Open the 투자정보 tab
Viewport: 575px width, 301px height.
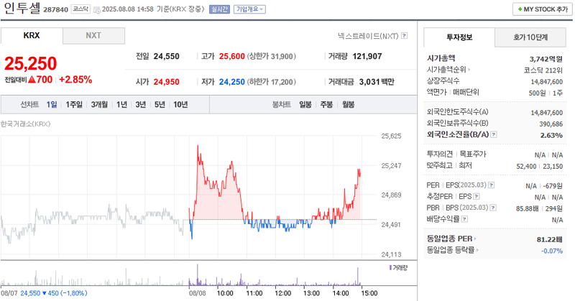(459, 37)
